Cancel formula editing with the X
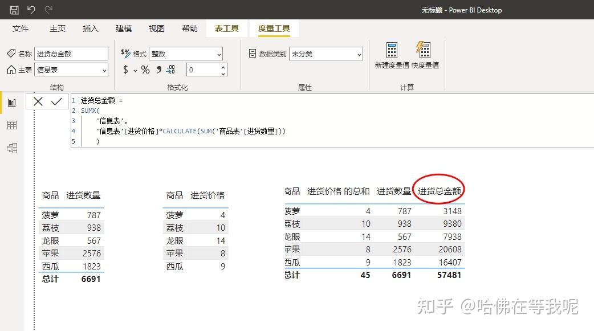594x331 pixels. click(x=38, y=101)
